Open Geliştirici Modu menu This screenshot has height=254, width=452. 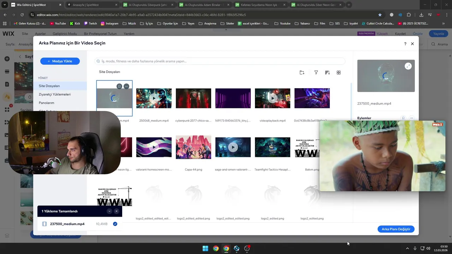[x=65, y=34]
